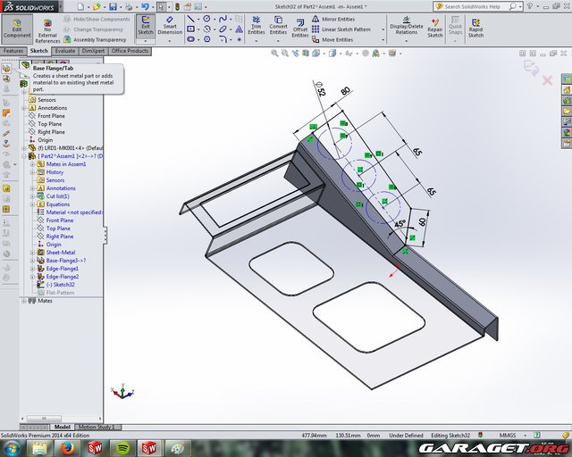
Task: Click the Exit Sketch icon
Action: (x=145, y=27)
